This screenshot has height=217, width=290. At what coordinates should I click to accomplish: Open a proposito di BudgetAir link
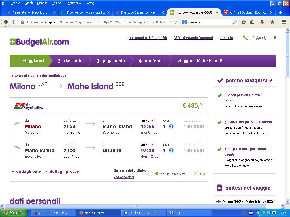pyautogui.click(x=148, y=38)
